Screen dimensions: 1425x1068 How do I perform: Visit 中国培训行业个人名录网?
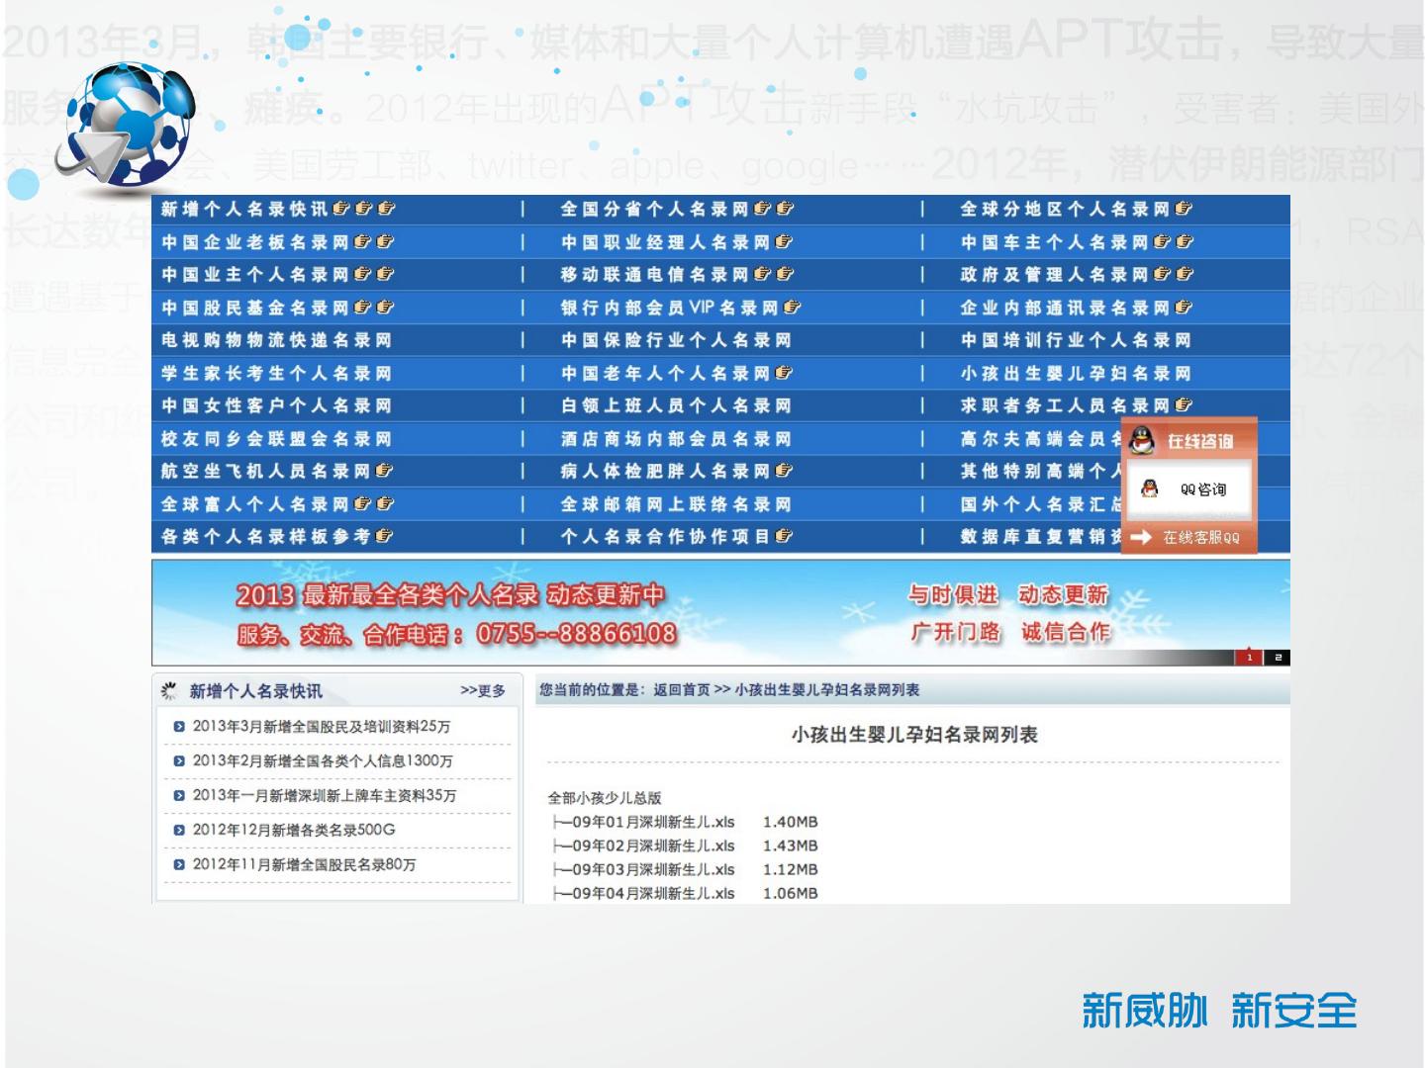pos(1076,340)
